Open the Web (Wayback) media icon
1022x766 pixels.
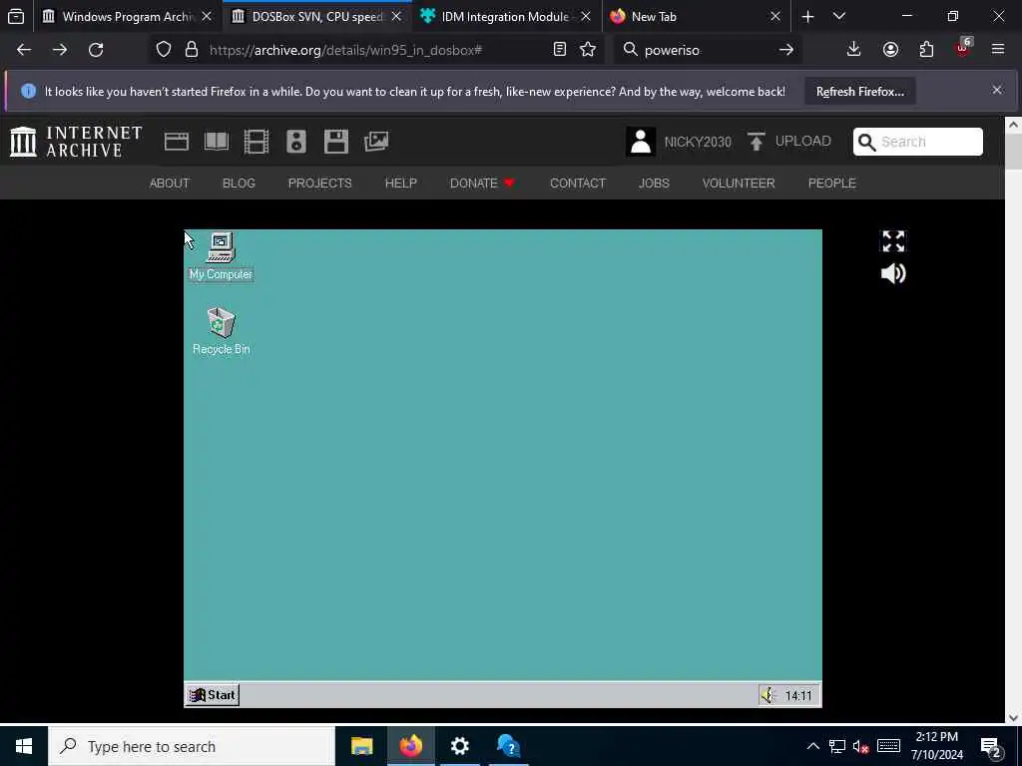[x=176, y=142]
